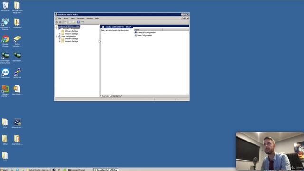This screenshot has width=304, height=171.
Task: Expand Software Settings under User Configuration
Action: pos(60,39)
